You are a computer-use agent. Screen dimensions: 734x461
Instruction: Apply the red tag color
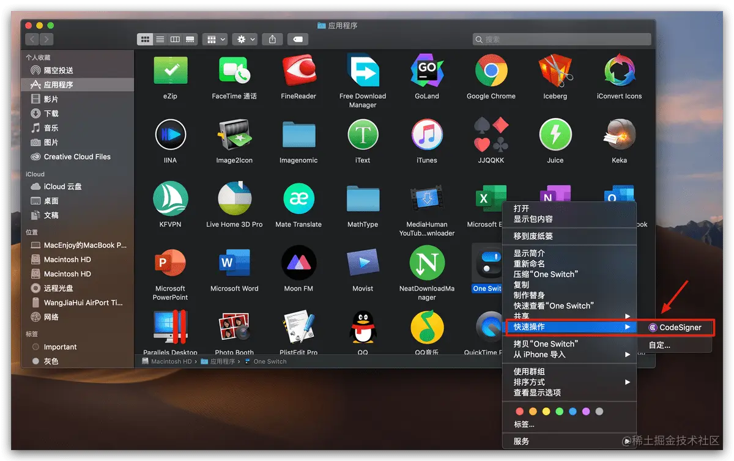click(520, 411)
